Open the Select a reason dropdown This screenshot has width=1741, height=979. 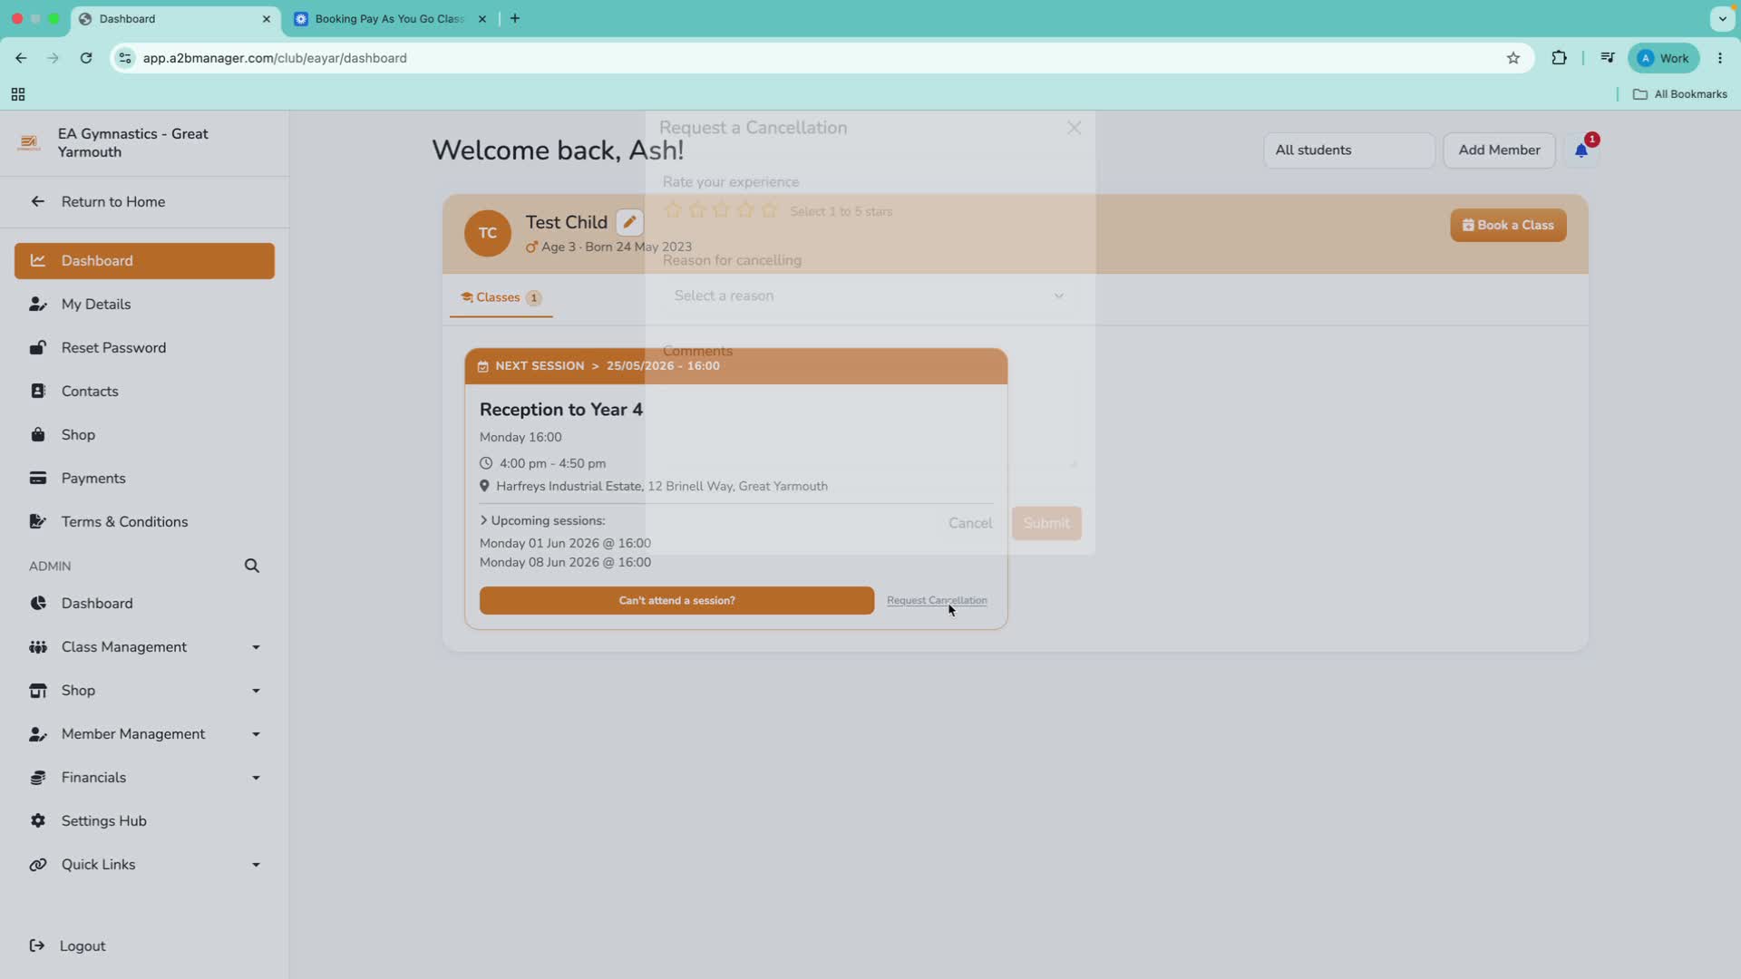tap(870, 296)
